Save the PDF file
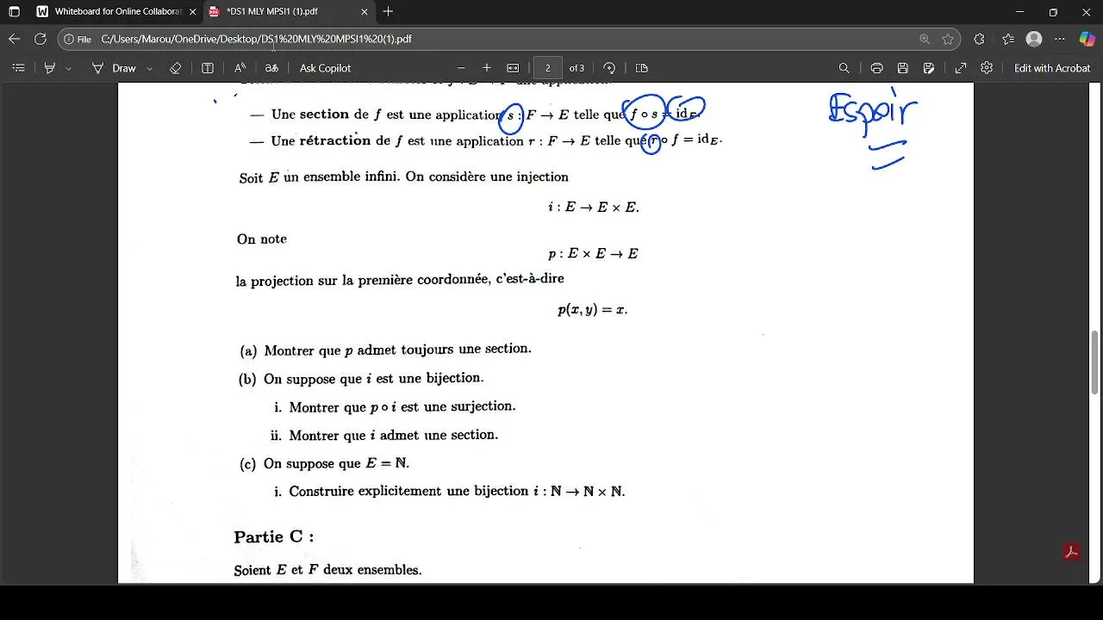This screenshot has height=620, width=1103. click(903, 68)
